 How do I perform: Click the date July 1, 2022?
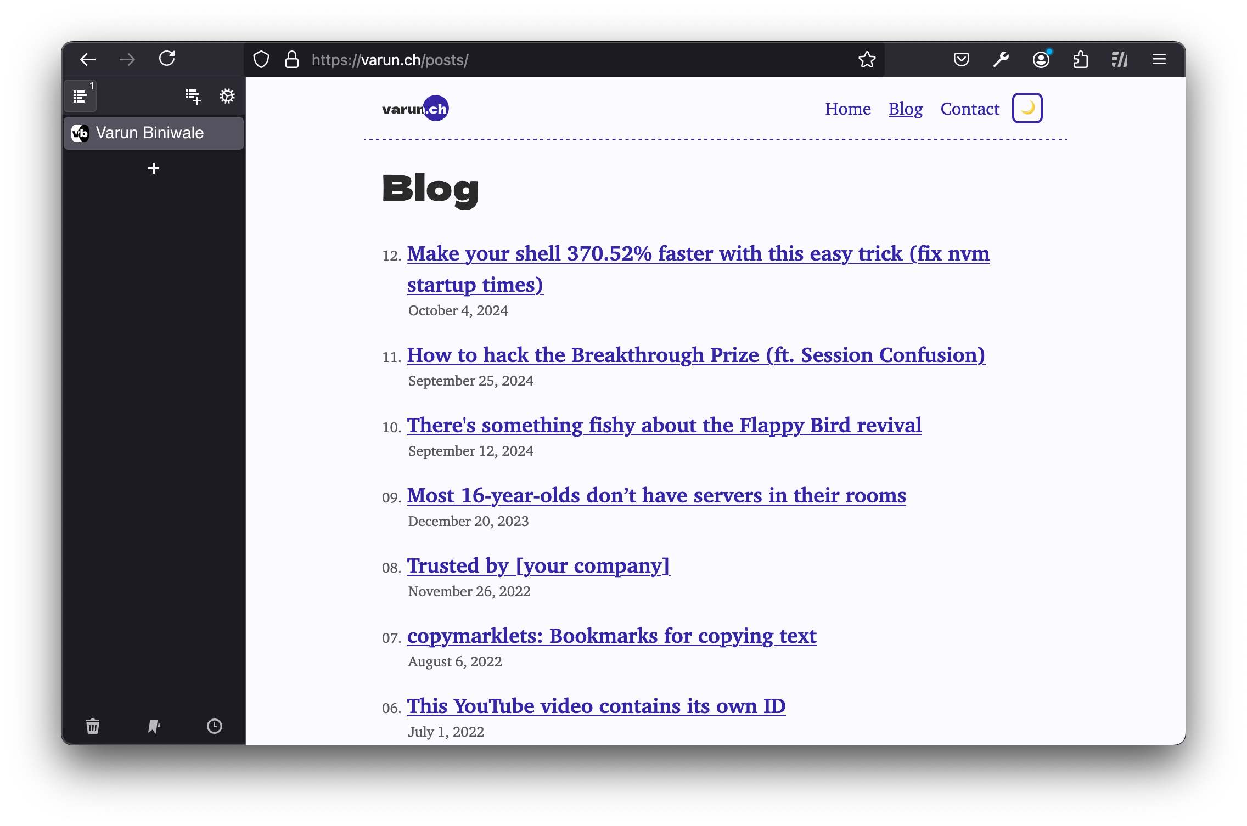[x=446, y=732]
